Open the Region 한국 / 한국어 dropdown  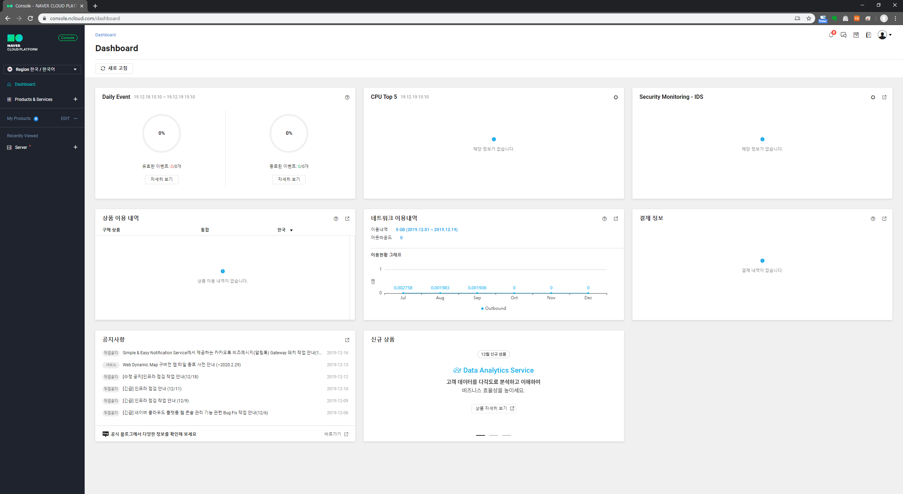[42, 70]
